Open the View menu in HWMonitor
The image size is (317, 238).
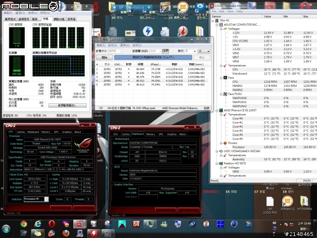230,11
